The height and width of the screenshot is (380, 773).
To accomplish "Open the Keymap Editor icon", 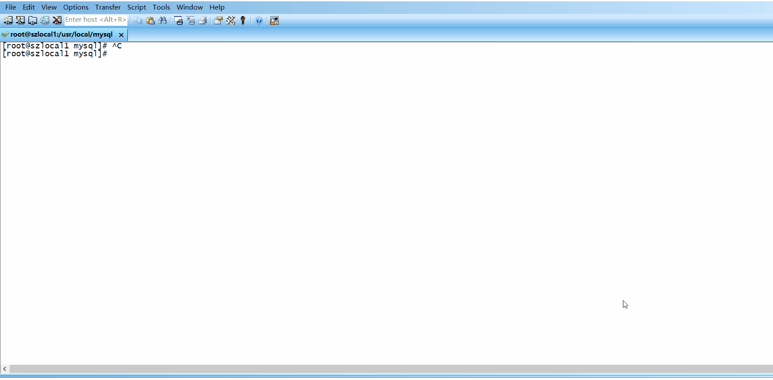I will (231, 20).
